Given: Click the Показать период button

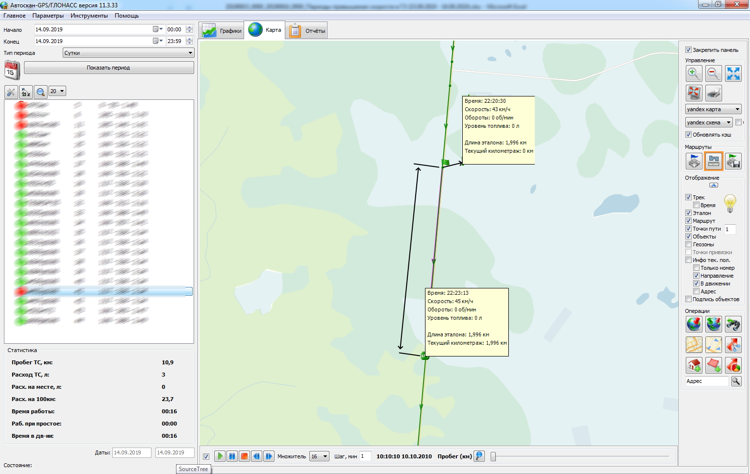Looking at the screenshot, I should [108, 68].
